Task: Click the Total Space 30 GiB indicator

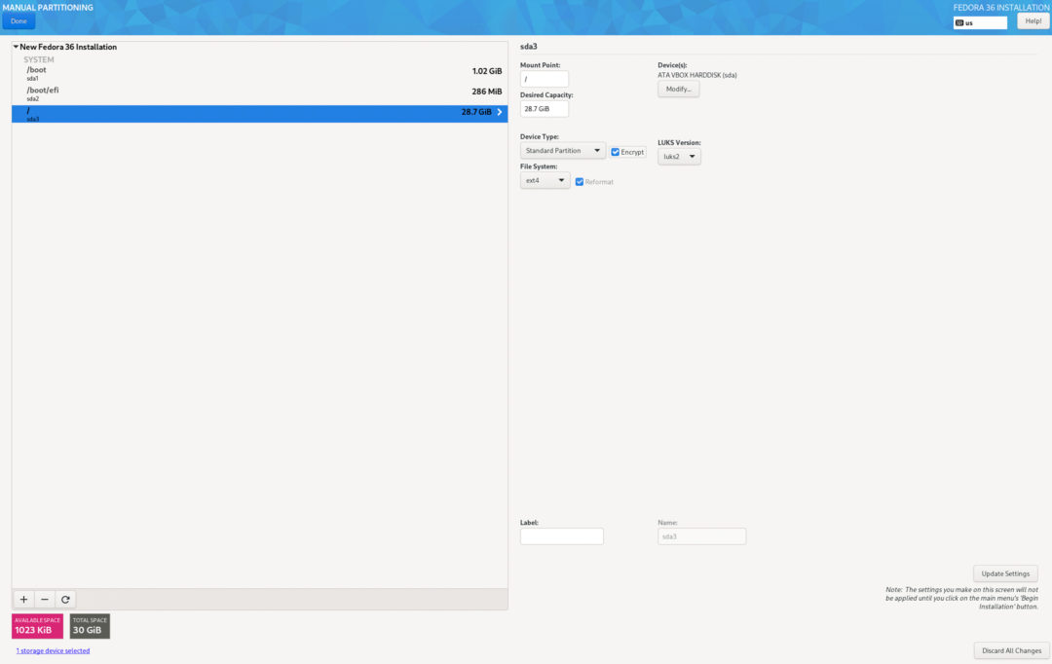Action: coord(90,626)
